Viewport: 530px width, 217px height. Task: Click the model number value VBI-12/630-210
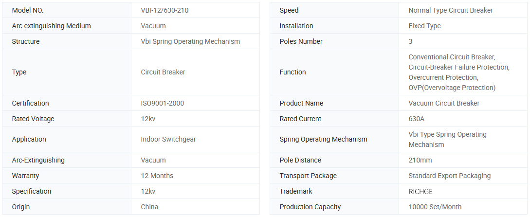point(165,10)
